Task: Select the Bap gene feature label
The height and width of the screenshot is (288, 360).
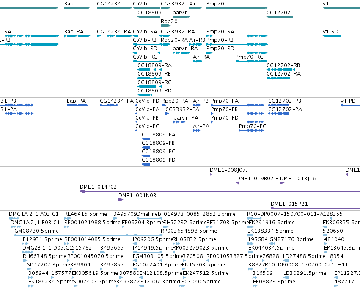Action: [x=69, y=4]
